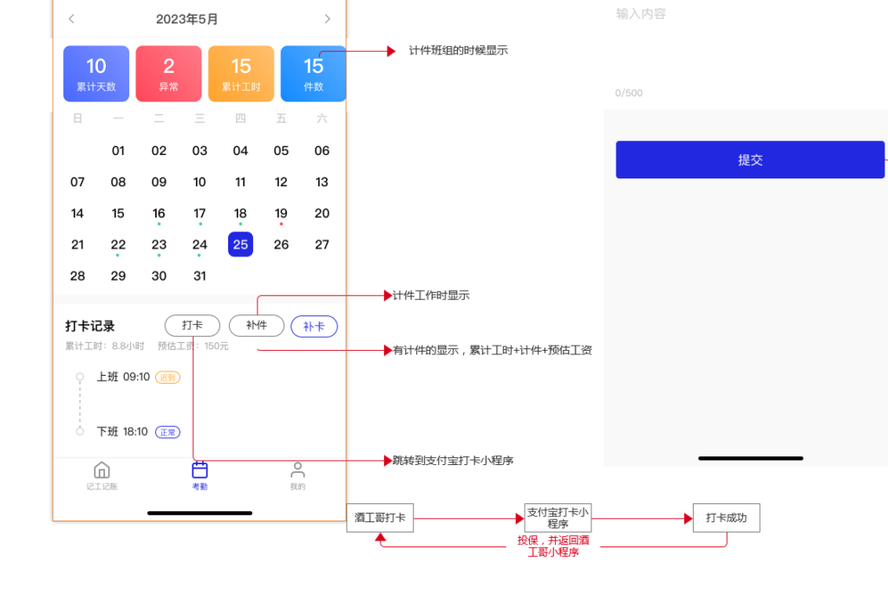Screen dimensions: 888x595
Task: Tap the 补卡 button
Action: (x=314, y=327)
